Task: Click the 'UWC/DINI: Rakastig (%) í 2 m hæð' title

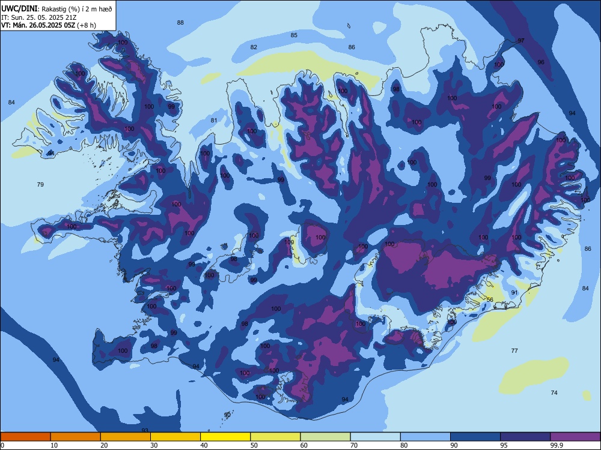Action: point(56,9)
